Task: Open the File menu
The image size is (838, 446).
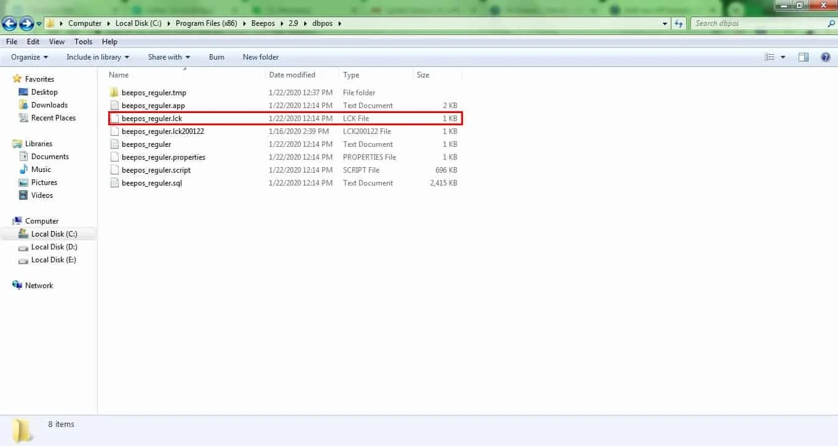Action: [12, 42]
